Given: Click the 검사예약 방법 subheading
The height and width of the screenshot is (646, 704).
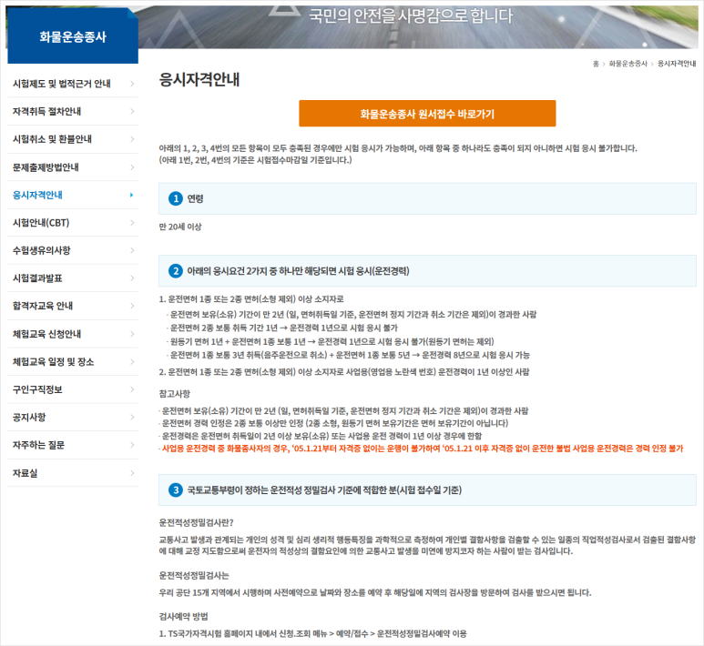Looking at the screenshot, I should click(x=183, y=617).
